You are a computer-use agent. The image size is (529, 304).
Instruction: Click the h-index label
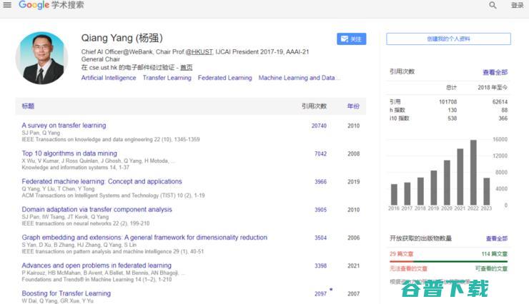point(397,110)
